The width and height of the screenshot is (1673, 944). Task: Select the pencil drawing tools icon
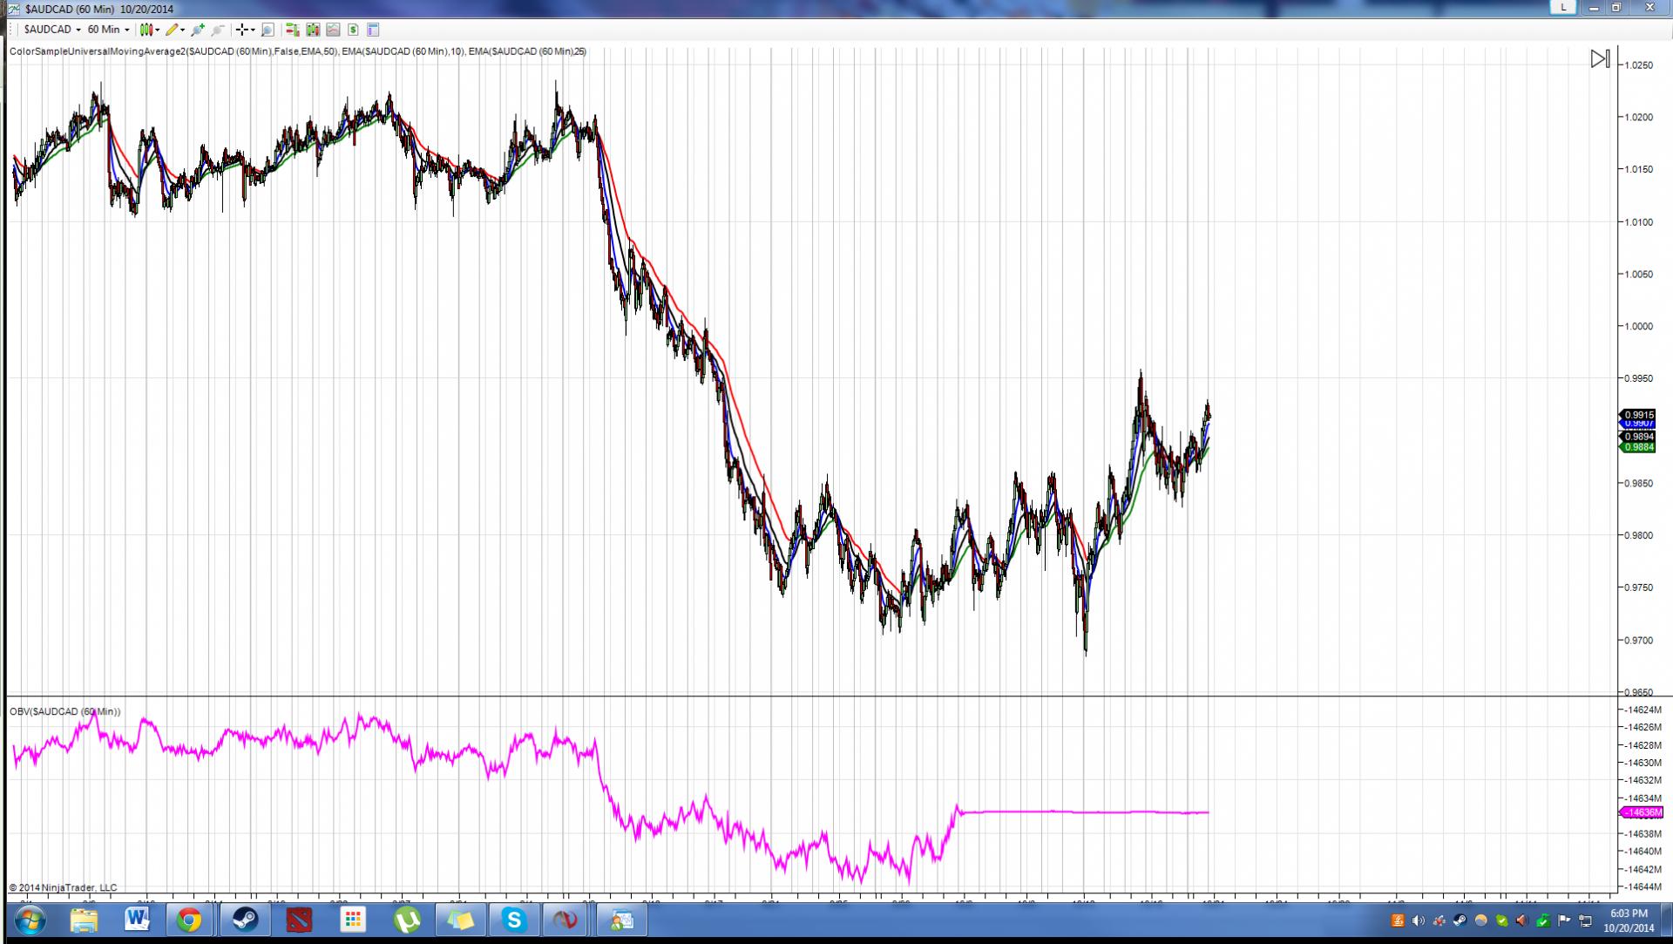pos(173,30)
